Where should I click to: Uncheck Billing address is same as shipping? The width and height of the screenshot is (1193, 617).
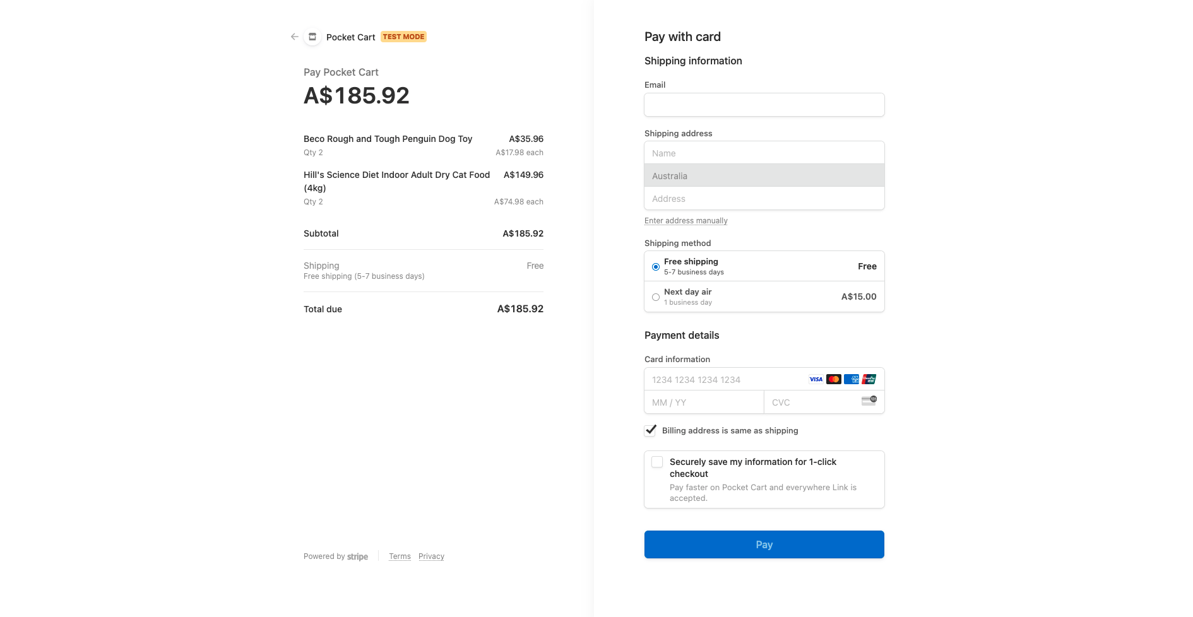coord(650,430)
